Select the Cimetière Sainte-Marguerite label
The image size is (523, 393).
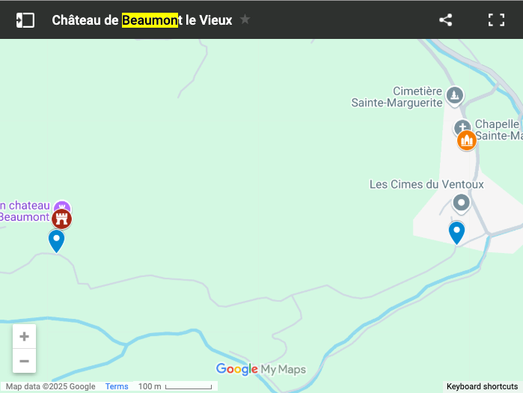pyautogui.click(x=397, y=97)
